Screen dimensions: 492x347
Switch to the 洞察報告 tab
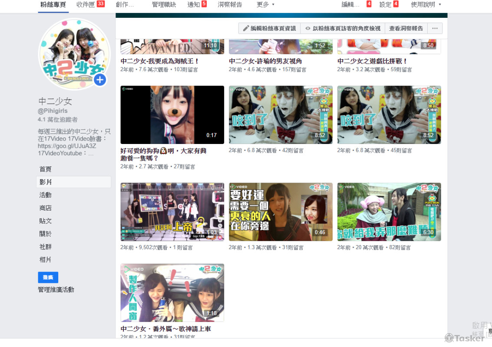point(230,5)
